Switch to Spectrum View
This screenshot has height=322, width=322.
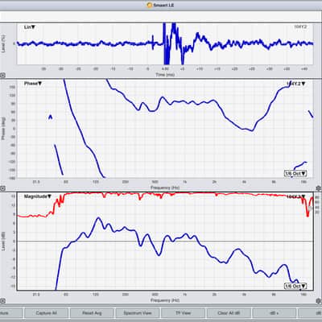click(x=138, y=313)
